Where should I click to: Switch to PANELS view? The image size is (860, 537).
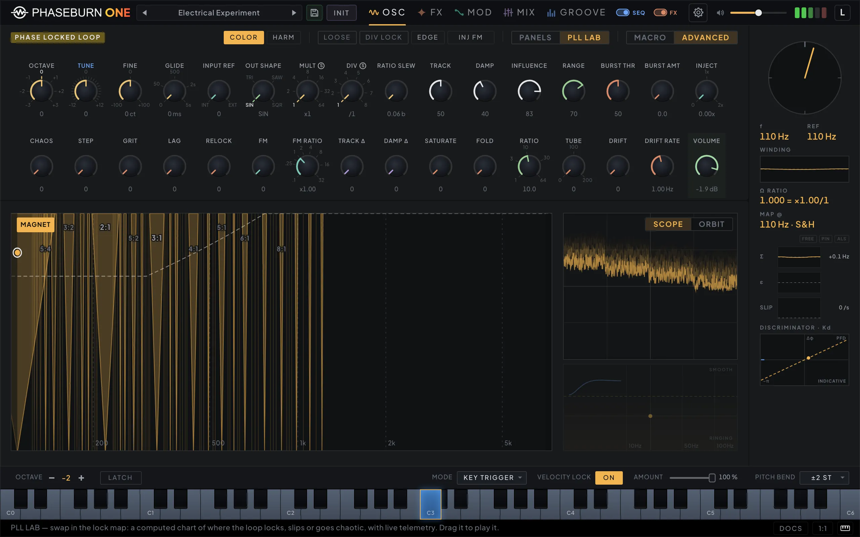[x=535, y=37]
